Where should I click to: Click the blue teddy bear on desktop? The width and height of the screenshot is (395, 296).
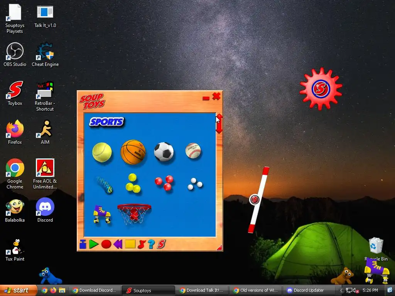pos(50,276)
